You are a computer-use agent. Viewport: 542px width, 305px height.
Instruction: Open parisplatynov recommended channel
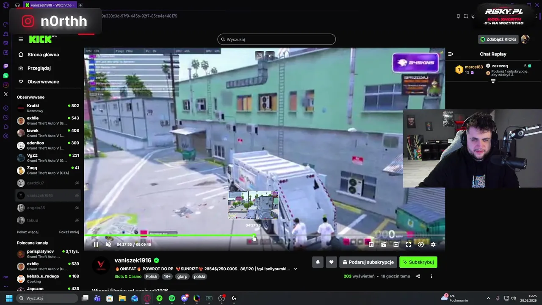(48, 254)
